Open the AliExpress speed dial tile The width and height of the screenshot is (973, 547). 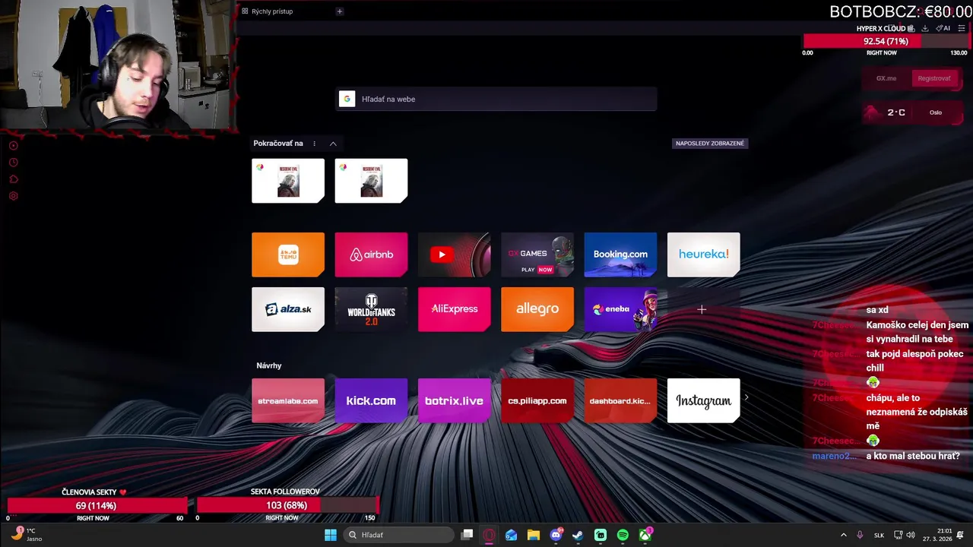(x=455, y=309)
